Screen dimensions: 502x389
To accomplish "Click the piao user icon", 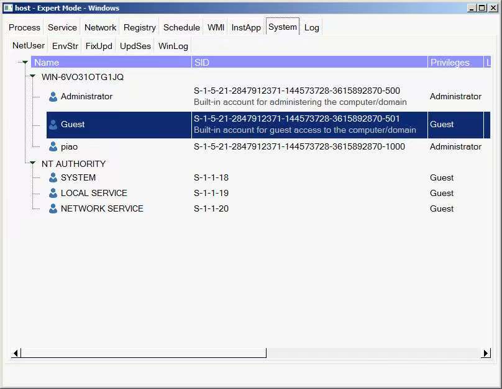I will pyautogui.click(x=53, y=147).
